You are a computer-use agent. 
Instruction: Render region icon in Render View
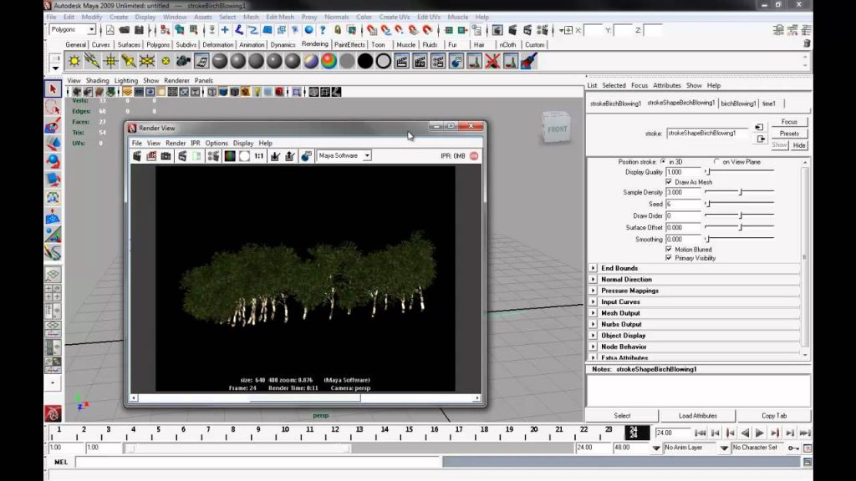point(151,156)
